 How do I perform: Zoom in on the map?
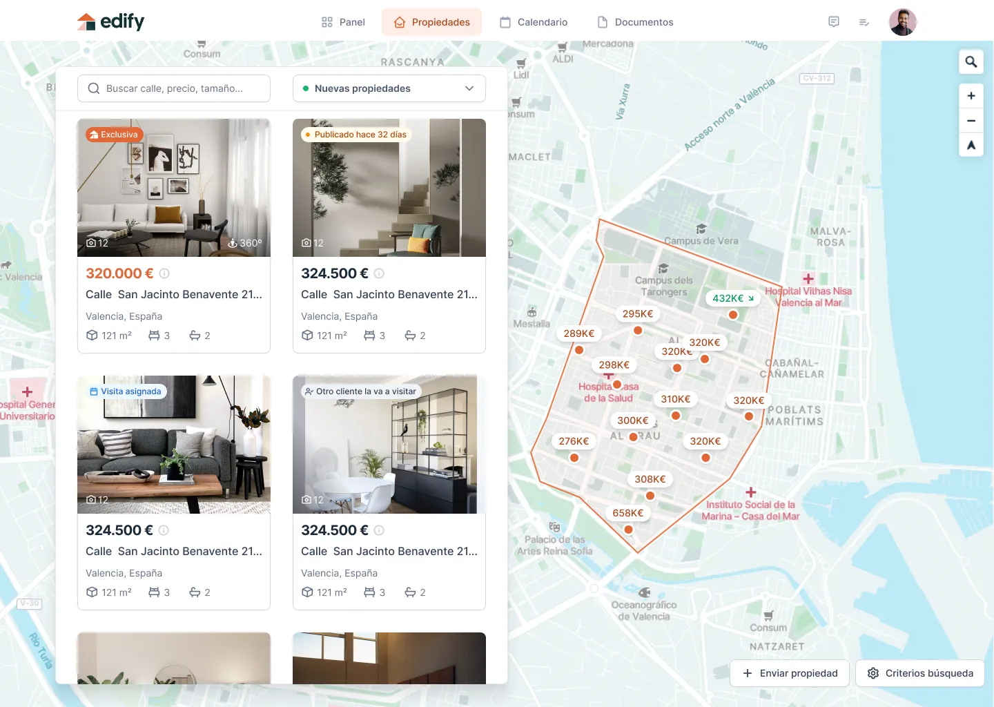point(971,95)
